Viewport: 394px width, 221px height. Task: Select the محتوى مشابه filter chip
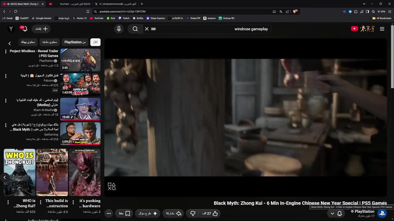[49, 42]
